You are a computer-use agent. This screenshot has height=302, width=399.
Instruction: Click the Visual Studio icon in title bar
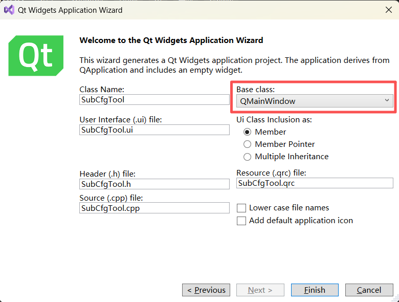(9, 10)
